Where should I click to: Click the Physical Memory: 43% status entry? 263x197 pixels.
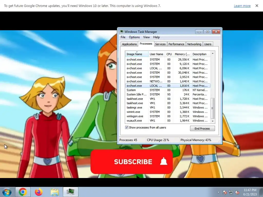coord(196,140)
